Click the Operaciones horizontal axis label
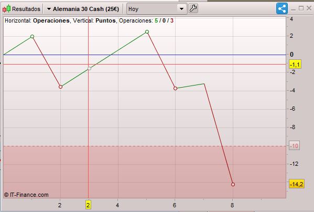Image resolution: width=314 pixels, height=212 pixels. (51, 20)
